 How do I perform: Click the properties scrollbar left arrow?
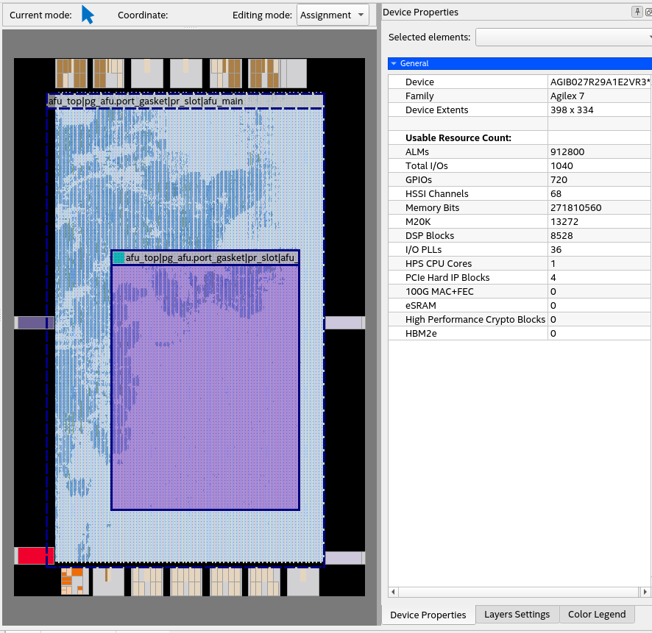point(393,592)
